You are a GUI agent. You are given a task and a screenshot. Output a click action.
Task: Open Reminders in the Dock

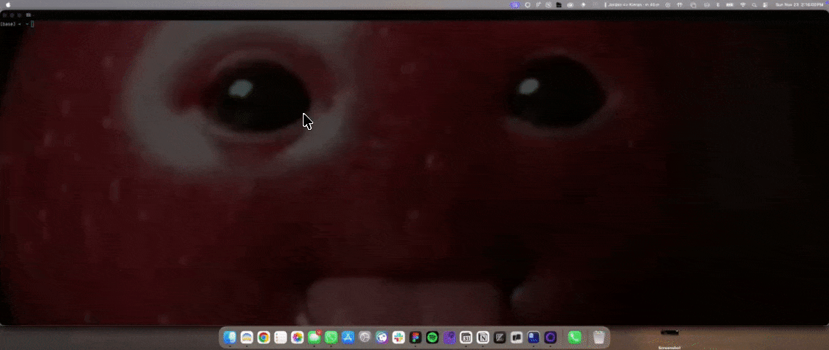pos(281,337)
